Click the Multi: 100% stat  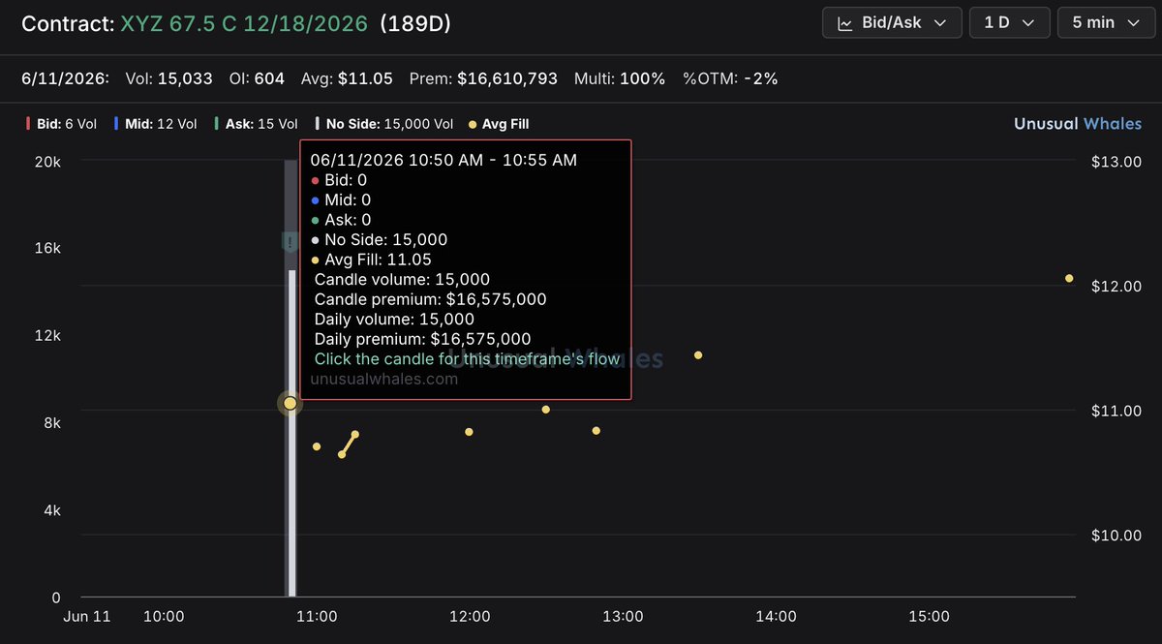[620, 78]
